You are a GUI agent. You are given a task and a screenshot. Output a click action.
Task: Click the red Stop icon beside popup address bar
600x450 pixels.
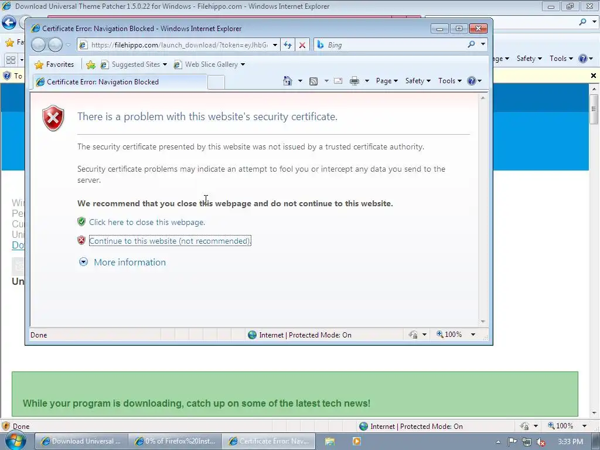(x=302, y=45)
